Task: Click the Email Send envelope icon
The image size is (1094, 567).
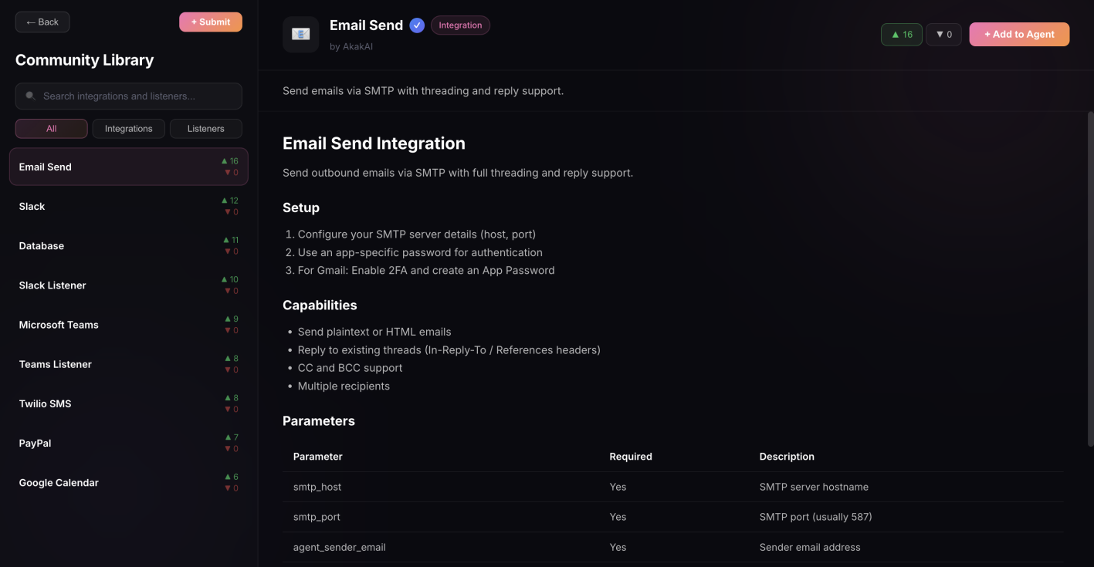Action: click(x=300, y=35)
